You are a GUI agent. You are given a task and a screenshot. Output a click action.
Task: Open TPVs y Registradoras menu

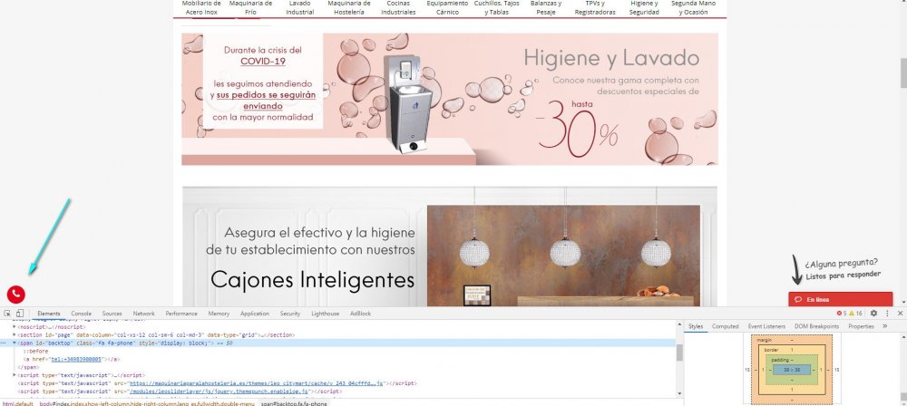pos(595,7)
